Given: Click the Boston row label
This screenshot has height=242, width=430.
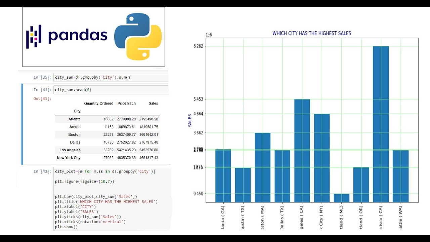Looking at the screenshot, I should [74, 135].
